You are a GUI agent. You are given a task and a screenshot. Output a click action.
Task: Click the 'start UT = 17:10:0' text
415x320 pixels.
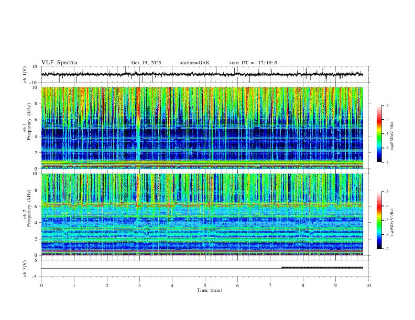tap(253, 63)
